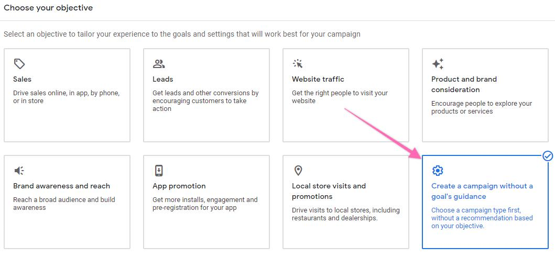The height and width of the screenshot is (258, 555).
Task: Choose the Leads objective heading
Action: pyautogui.click(x=163, y=80)
